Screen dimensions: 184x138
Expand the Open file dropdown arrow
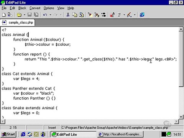25,15
